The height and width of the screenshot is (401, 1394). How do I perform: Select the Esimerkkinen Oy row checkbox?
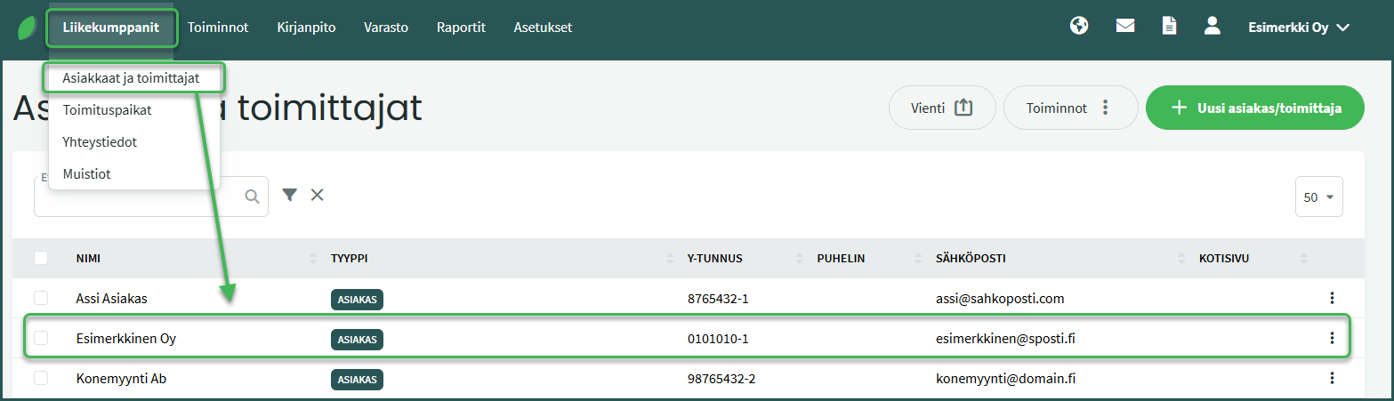click(41, 338)
